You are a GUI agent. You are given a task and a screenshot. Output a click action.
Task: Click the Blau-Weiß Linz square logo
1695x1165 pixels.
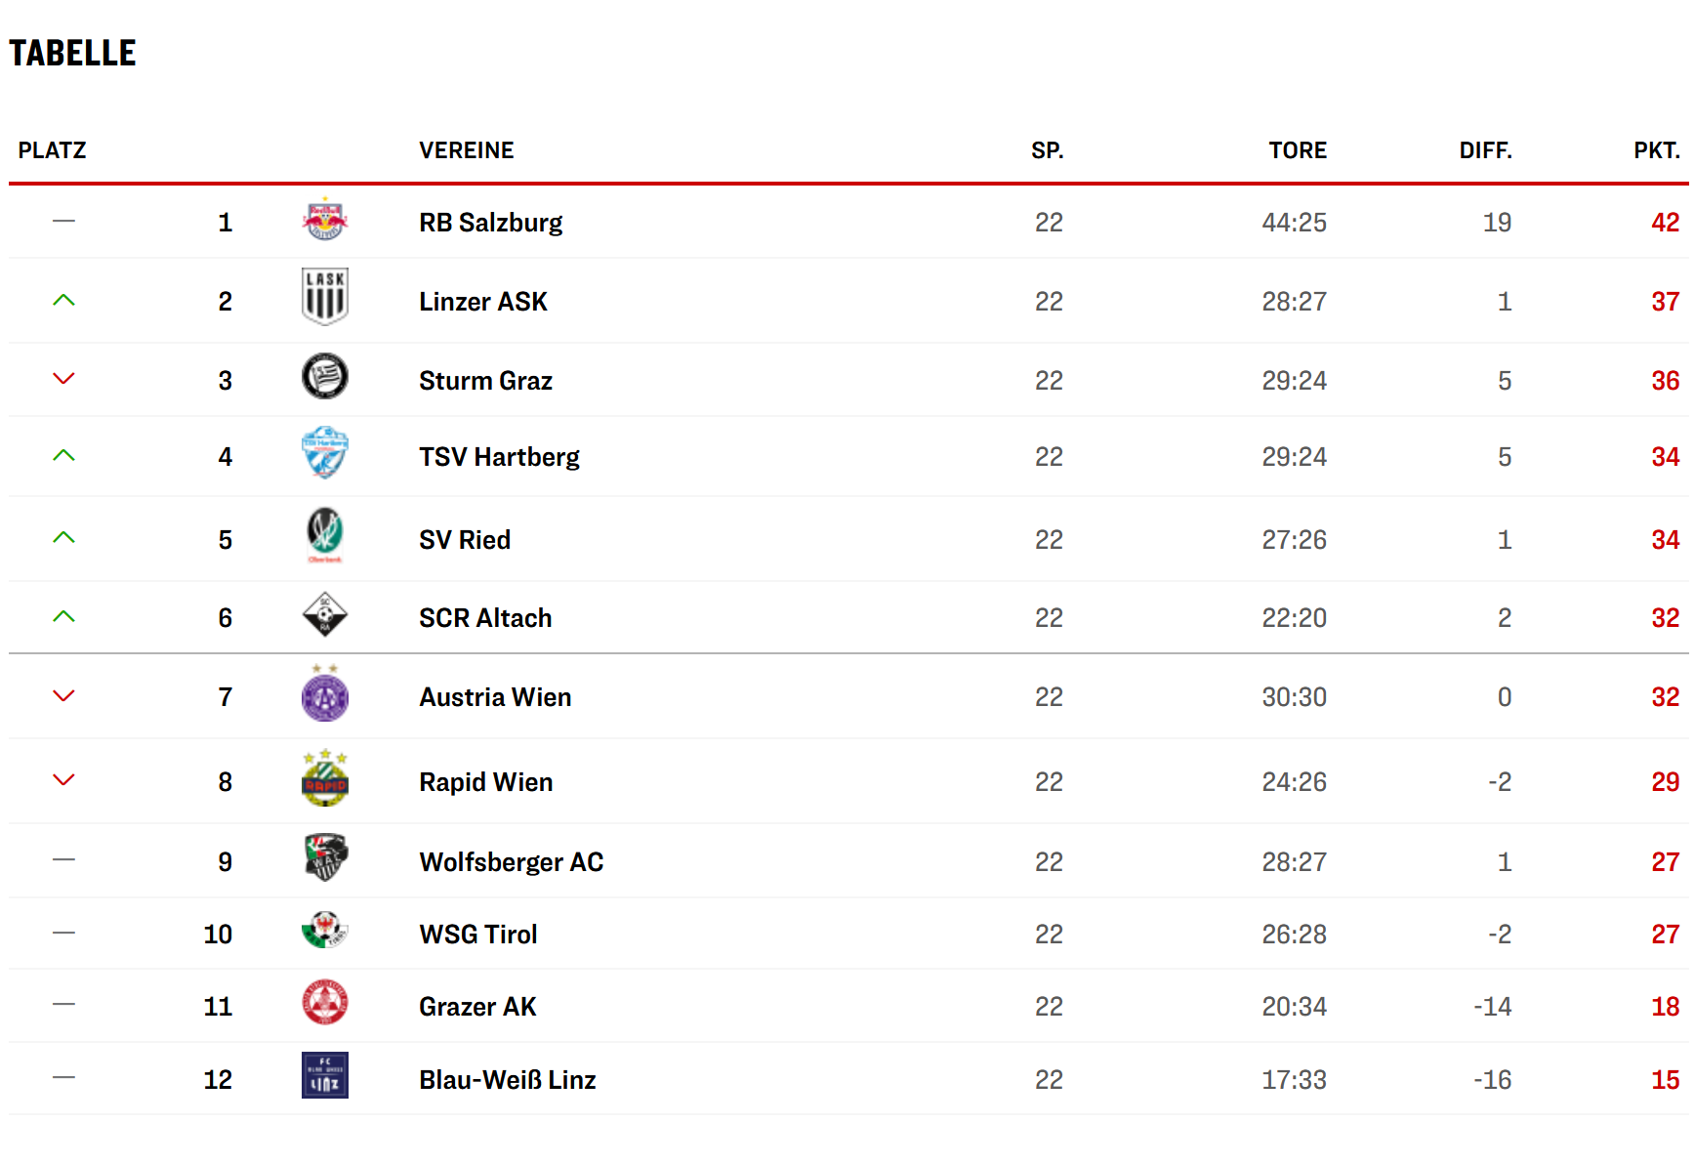pos(325,1076)
